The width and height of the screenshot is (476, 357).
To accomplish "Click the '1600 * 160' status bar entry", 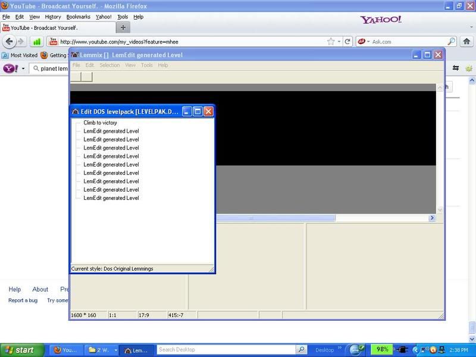I will [x=83, y=315].
